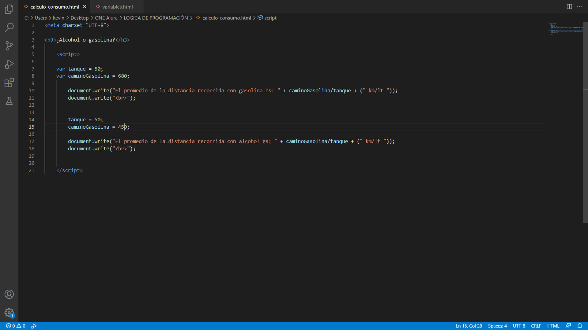Open the kevin breadcrumb folder
Screen dimensions: 588x330
[x=58, y=18]
